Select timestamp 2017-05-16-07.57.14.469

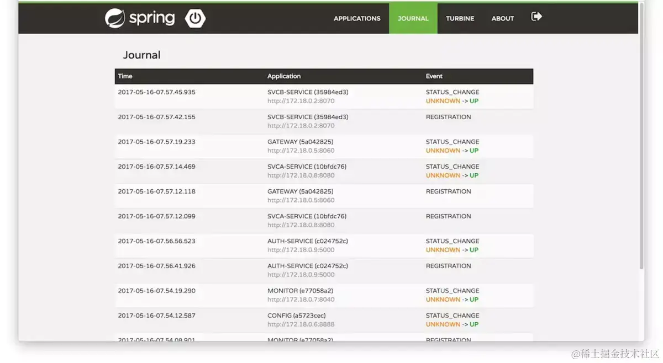point(156,167)
